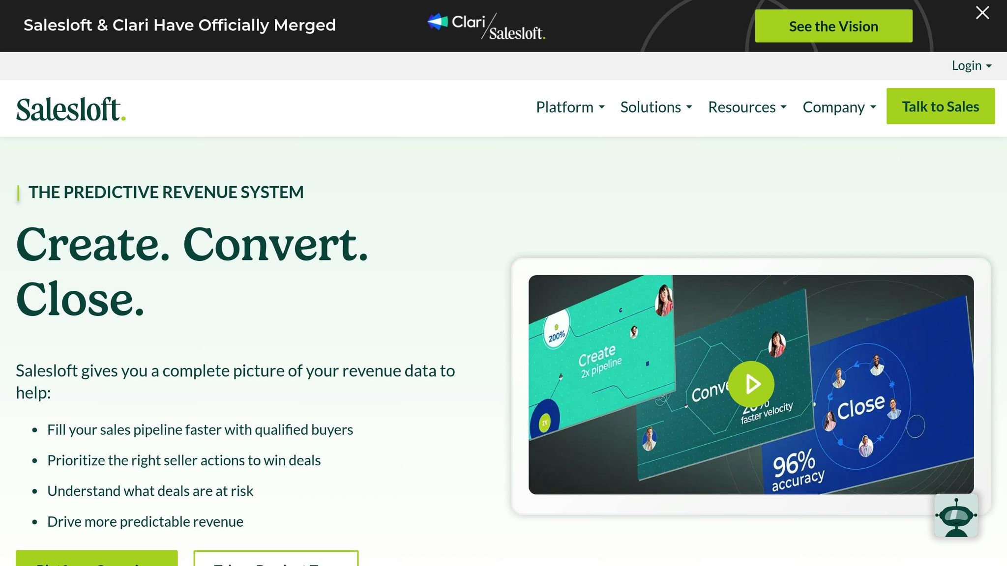Click the outlined button below the list
The image size is (1007, 566).
(276, 559)
